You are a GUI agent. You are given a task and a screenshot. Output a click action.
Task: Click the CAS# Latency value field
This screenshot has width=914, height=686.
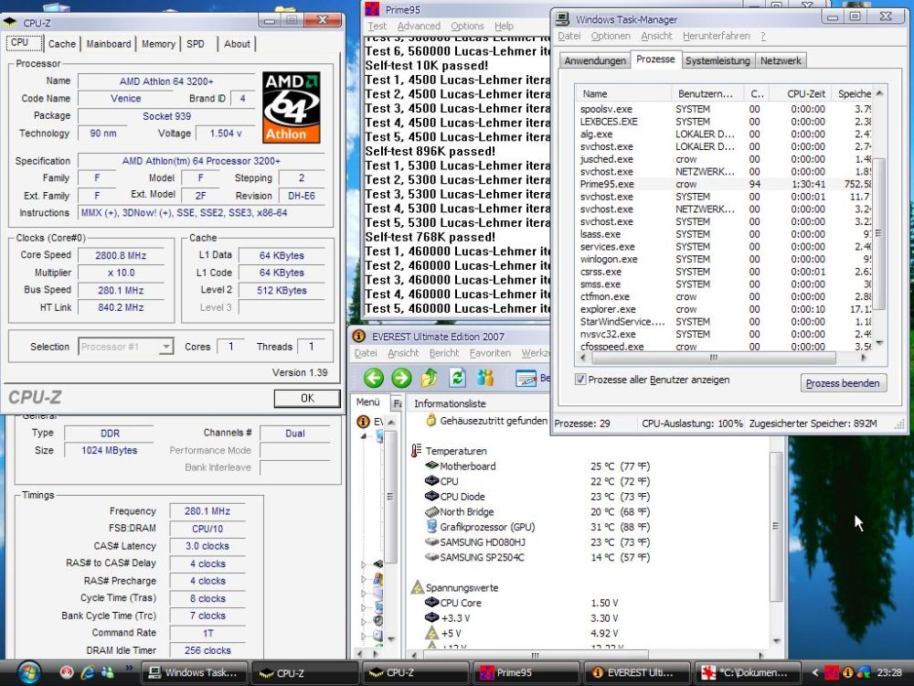pyautogui.click(x=207, y=546)
